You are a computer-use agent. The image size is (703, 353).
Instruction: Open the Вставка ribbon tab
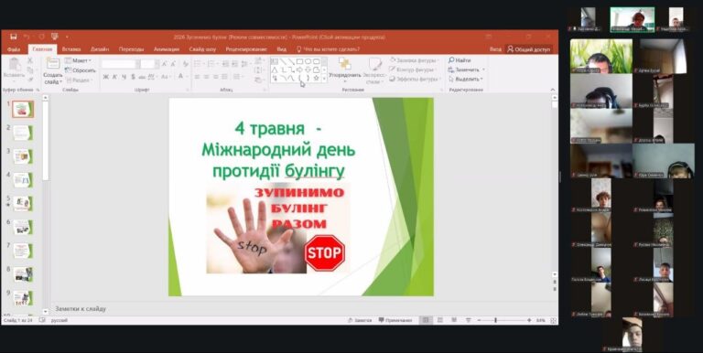click(x=71, y=49)
